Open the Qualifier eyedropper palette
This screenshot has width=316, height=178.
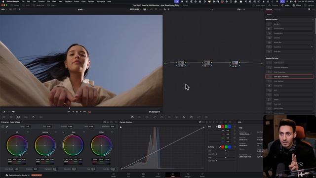155,117
